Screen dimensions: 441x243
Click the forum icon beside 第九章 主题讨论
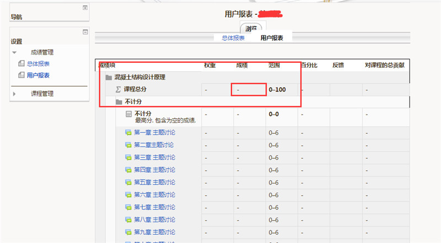coord(128,233)
